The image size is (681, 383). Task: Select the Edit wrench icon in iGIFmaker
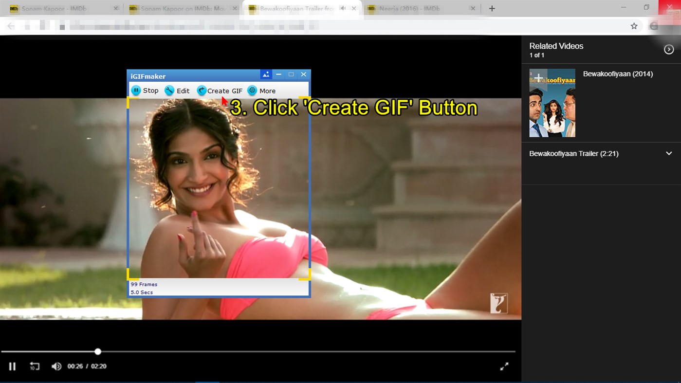pyautogui.click(x=170, y=90)
